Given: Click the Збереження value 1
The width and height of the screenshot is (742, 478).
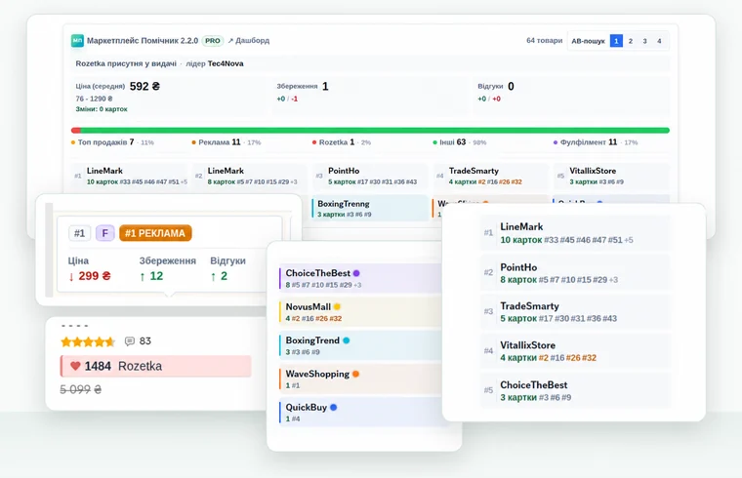Looking at the screenshot, I should tap(325, 86).
